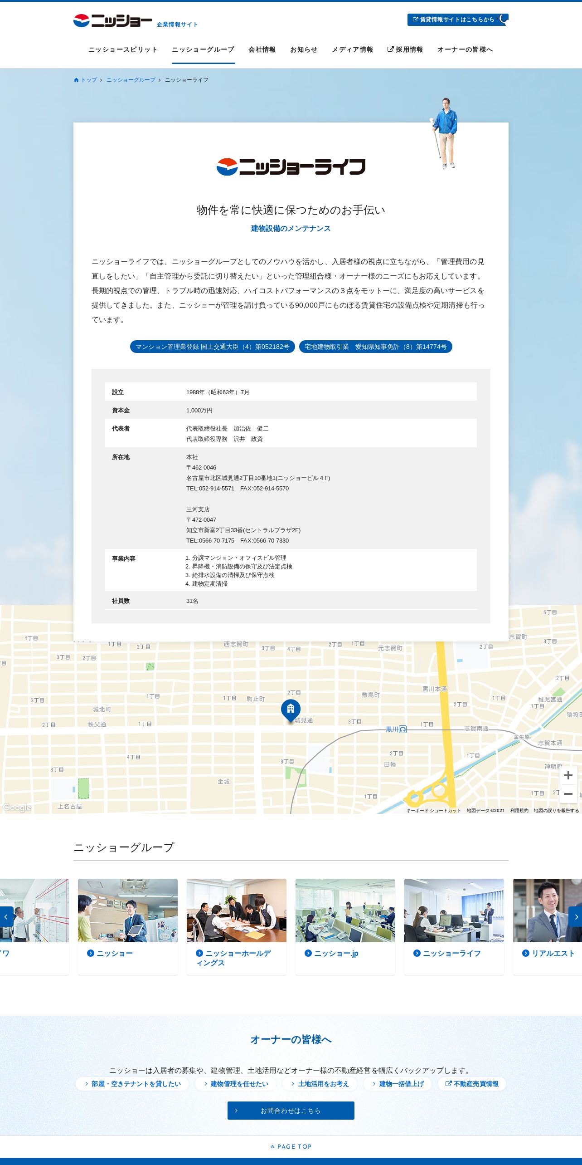Click the 企業情報サイト label beside logo

177,24
